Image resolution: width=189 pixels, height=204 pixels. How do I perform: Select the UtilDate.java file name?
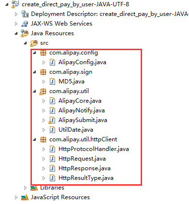click(x=76, y=130)
